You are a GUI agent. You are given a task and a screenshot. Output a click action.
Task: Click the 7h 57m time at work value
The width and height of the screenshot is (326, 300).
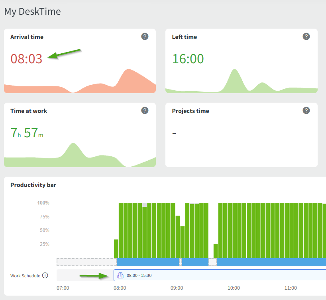[x=27, y=133]
